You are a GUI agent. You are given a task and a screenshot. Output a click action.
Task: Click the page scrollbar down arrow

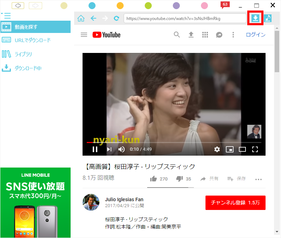pos(277,232)
